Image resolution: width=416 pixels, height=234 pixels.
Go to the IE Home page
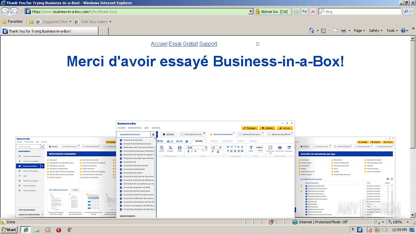point(312,31)
